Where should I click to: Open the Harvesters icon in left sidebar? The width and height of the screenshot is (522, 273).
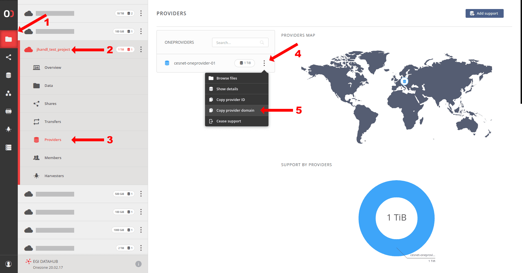(8, 129)
